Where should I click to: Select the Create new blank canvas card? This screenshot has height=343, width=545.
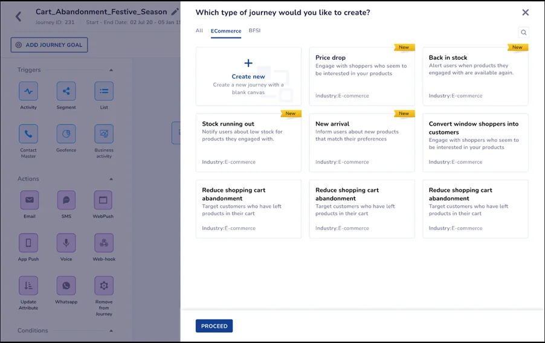(x=248, y=77)
